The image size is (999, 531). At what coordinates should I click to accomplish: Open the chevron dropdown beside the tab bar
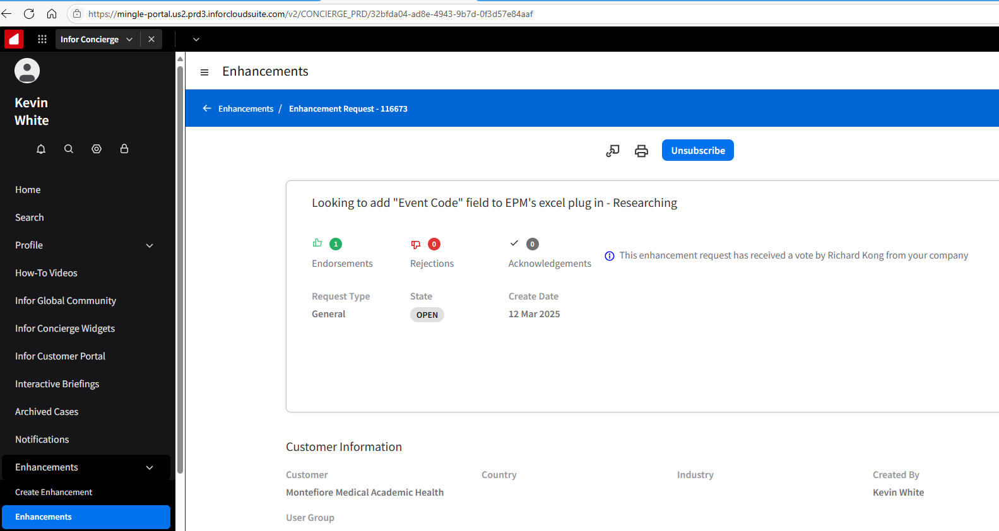pyautogui.click(x=196, y=39)
